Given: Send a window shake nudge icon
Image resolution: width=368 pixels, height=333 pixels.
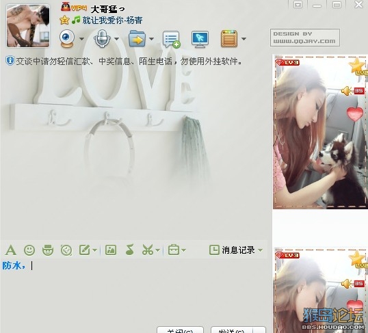Looking at the screenshot, I should [x=66, y=250].
